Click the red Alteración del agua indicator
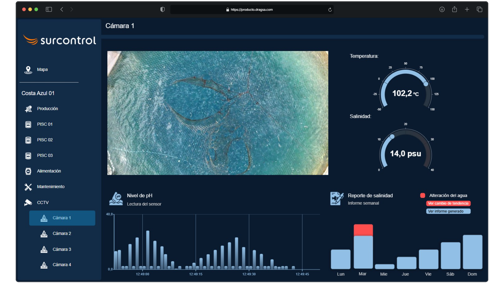Screen dimensions: 504x283 pos(423,195)
